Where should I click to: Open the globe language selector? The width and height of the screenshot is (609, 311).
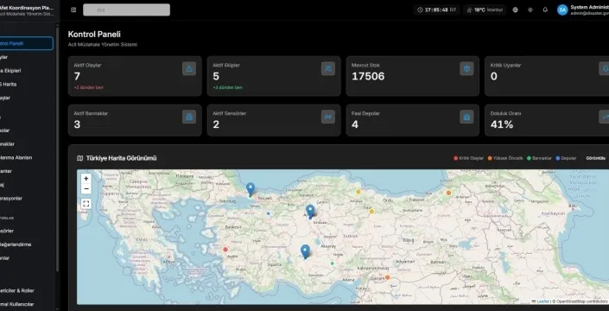pos(516,10)
